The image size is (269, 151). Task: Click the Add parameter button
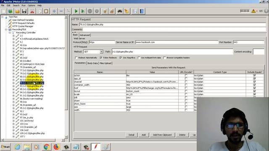(x=144, y=135)
